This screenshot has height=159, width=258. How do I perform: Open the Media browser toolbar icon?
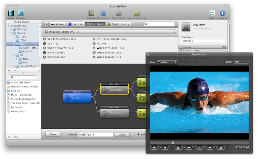coord(11,13)
